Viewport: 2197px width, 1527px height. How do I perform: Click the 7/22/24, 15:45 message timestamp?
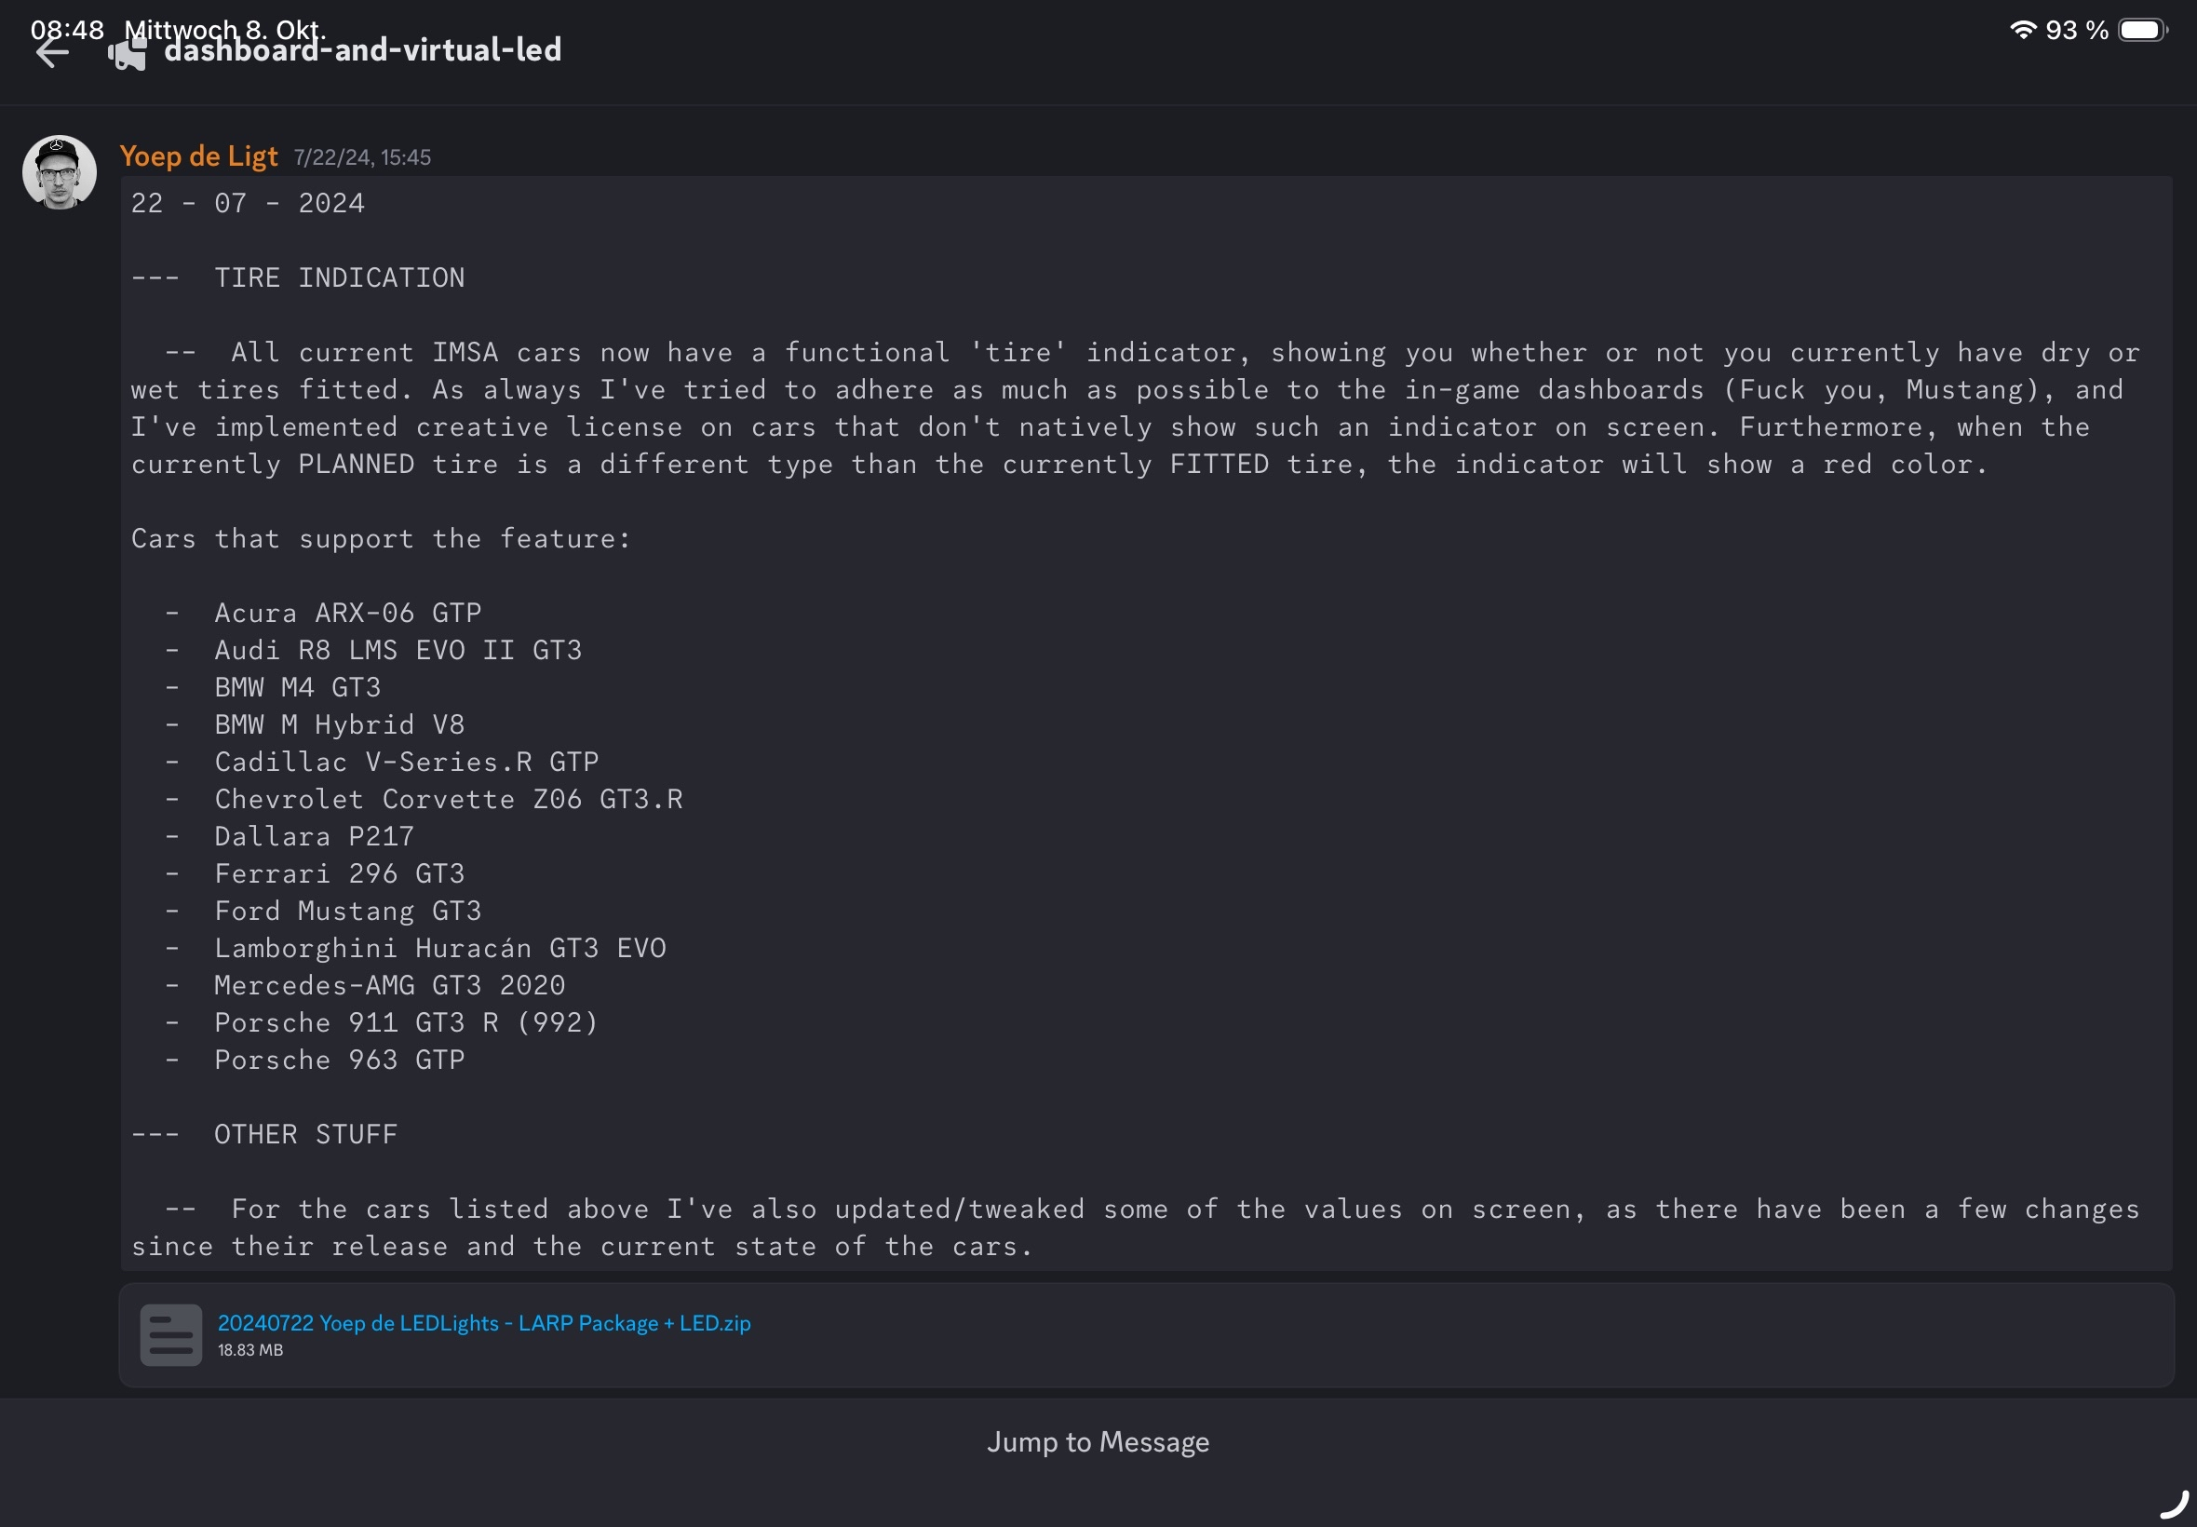pos(362,158)
